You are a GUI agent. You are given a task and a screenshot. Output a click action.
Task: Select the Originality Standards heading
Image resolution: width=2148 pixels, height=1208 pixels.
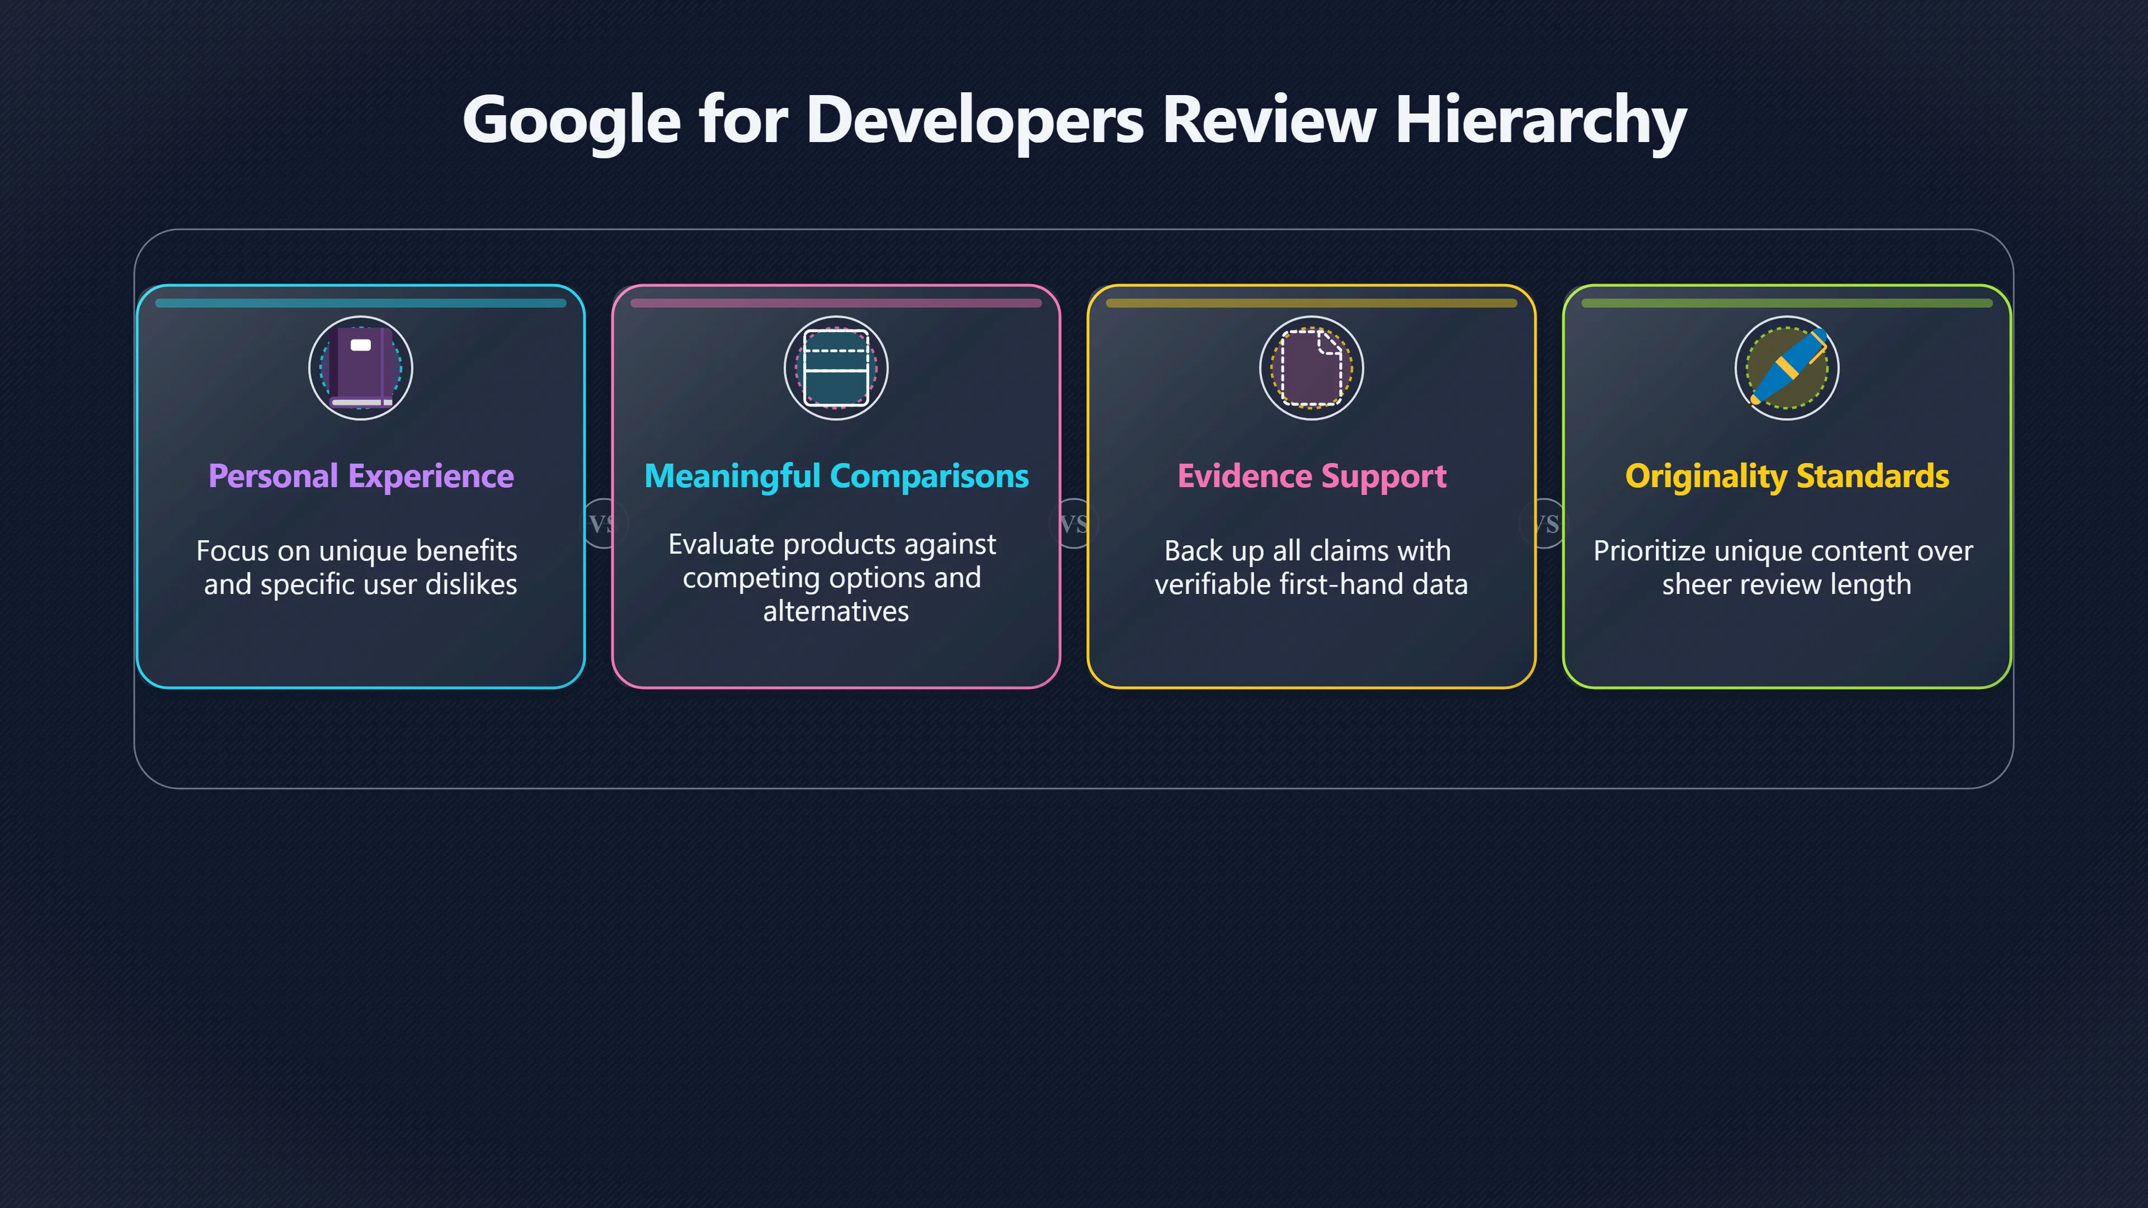point(1786,476)
